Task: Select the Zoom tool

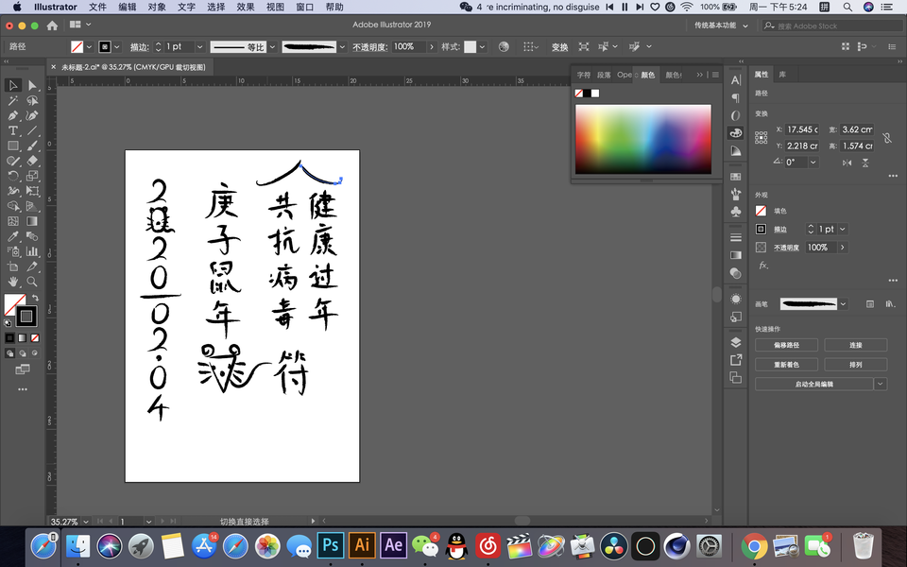Action: click(x=32, y=282)
